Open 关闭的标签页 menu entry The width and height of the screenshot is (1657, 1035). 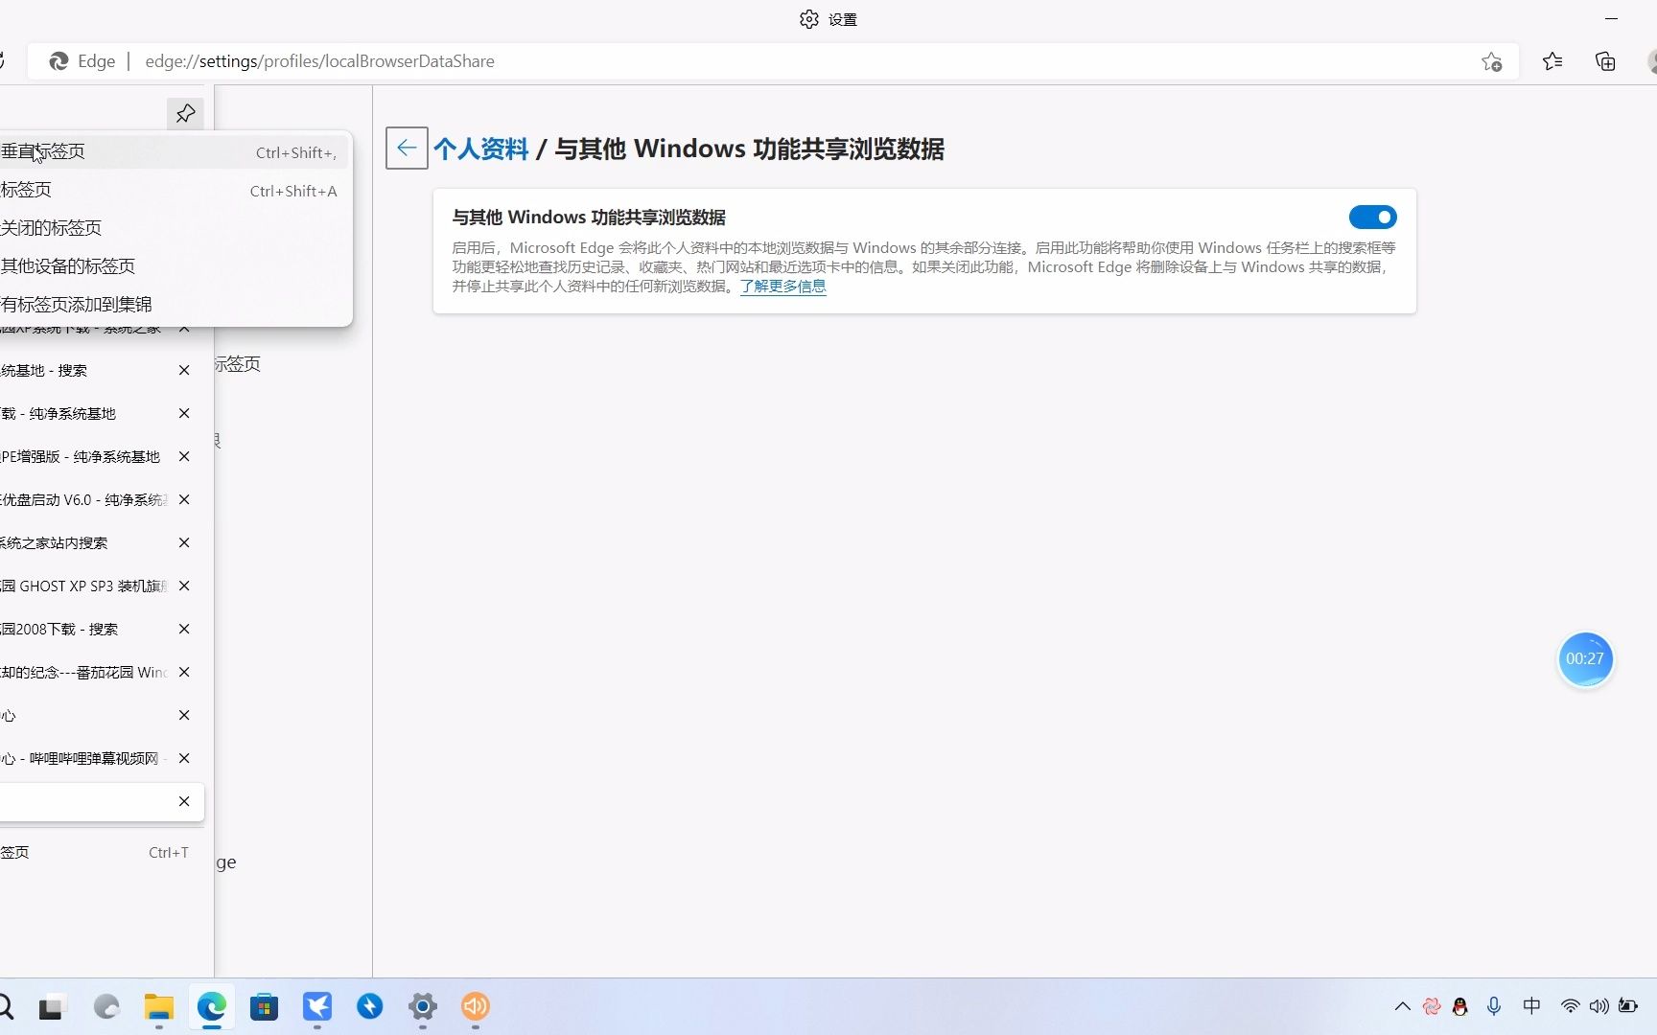tap(173, 228)
